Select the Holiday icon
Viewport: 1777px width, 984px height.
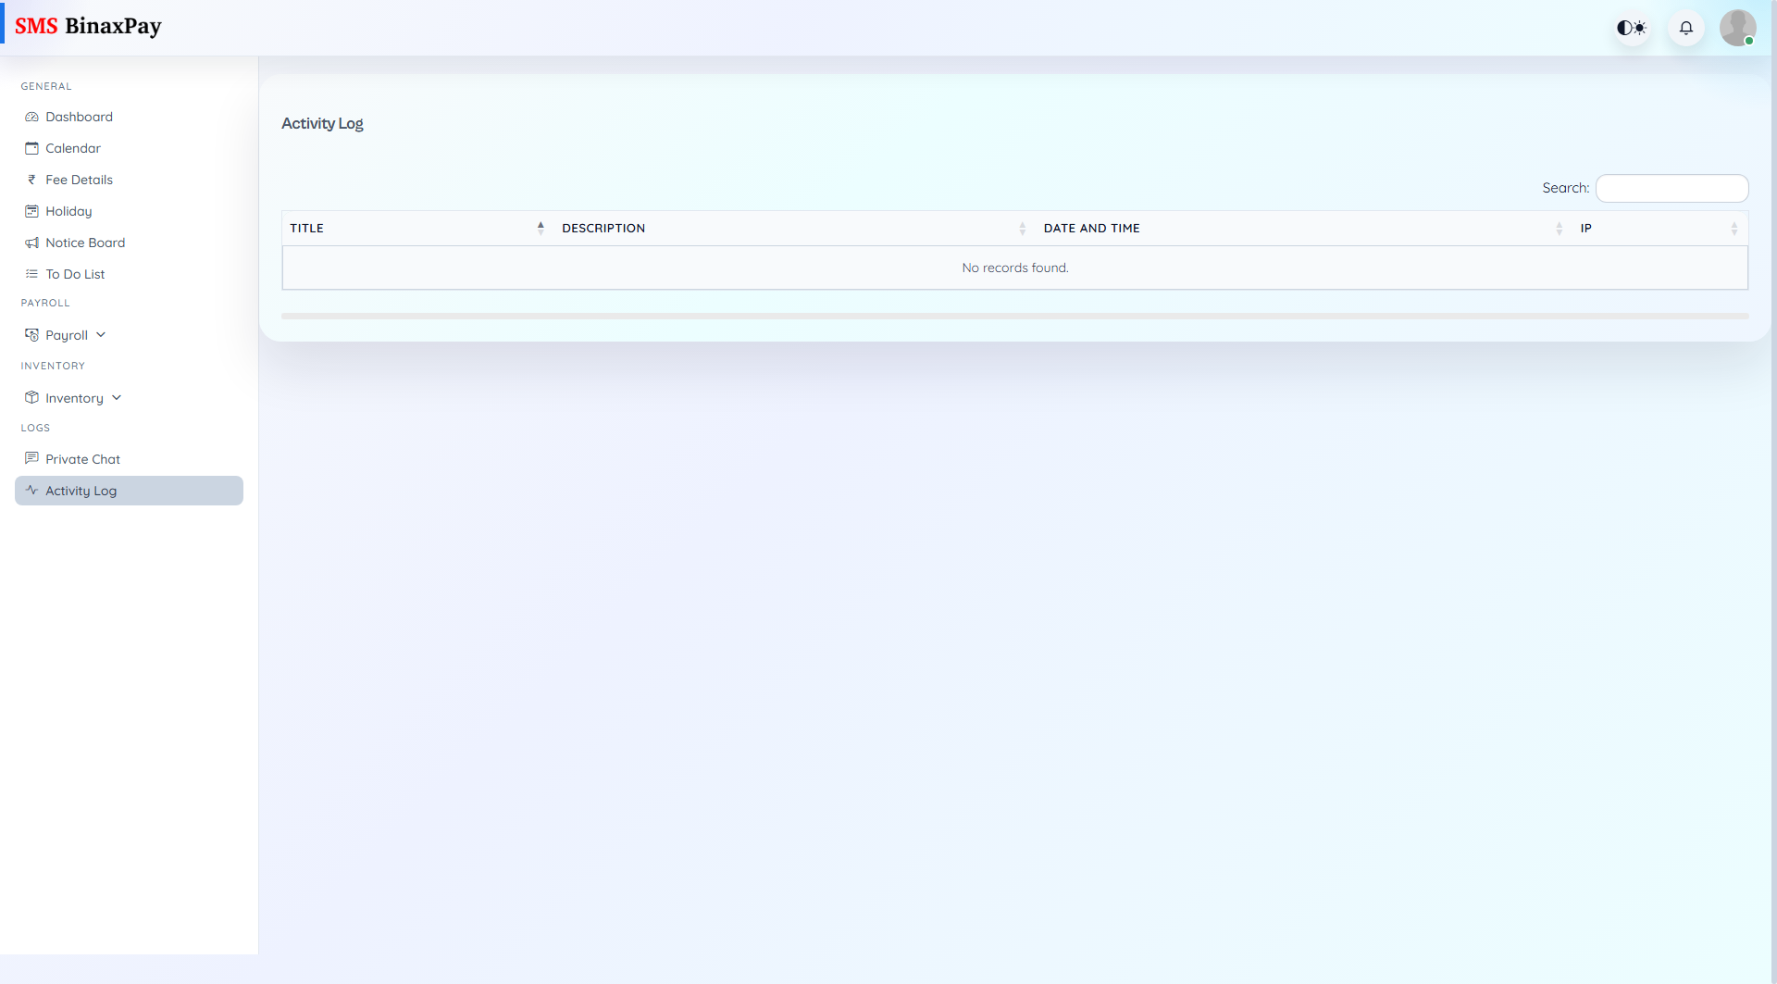tap(31, 211)
